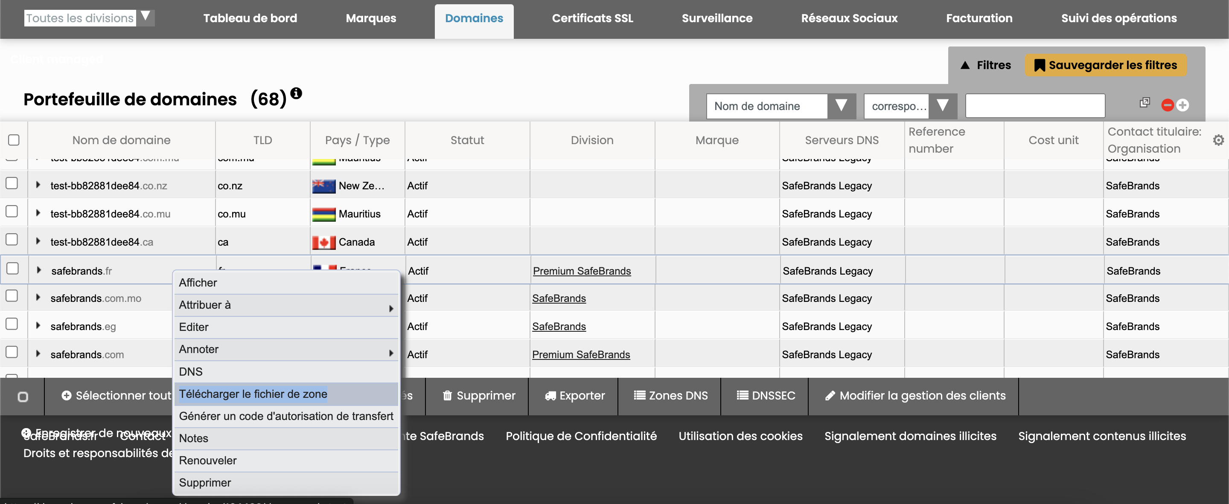This screenshot has height=504, width=1229.
Task: Switch to the Tableau de bord tab
Action: click(x=250, y=18)
